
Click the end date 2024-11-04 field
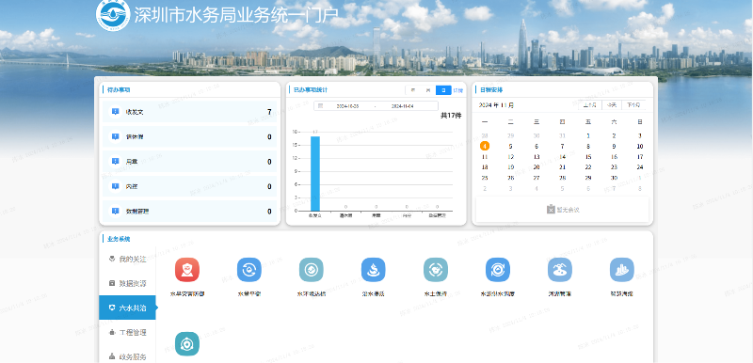pos(403,106)
